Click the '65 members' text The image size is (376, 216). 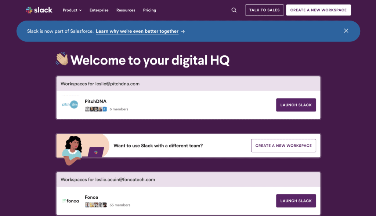click(x=120, y=205)
